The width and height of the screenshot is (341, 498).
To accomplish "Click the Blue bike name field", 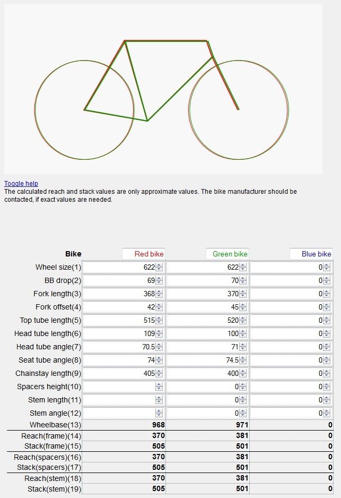I will (311, 254).
